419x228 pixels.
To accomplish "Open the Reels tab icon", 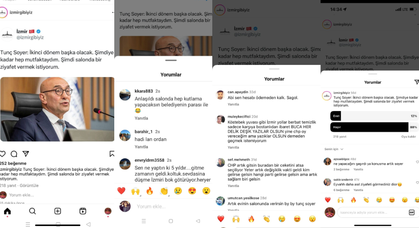I will coord(83,211).
